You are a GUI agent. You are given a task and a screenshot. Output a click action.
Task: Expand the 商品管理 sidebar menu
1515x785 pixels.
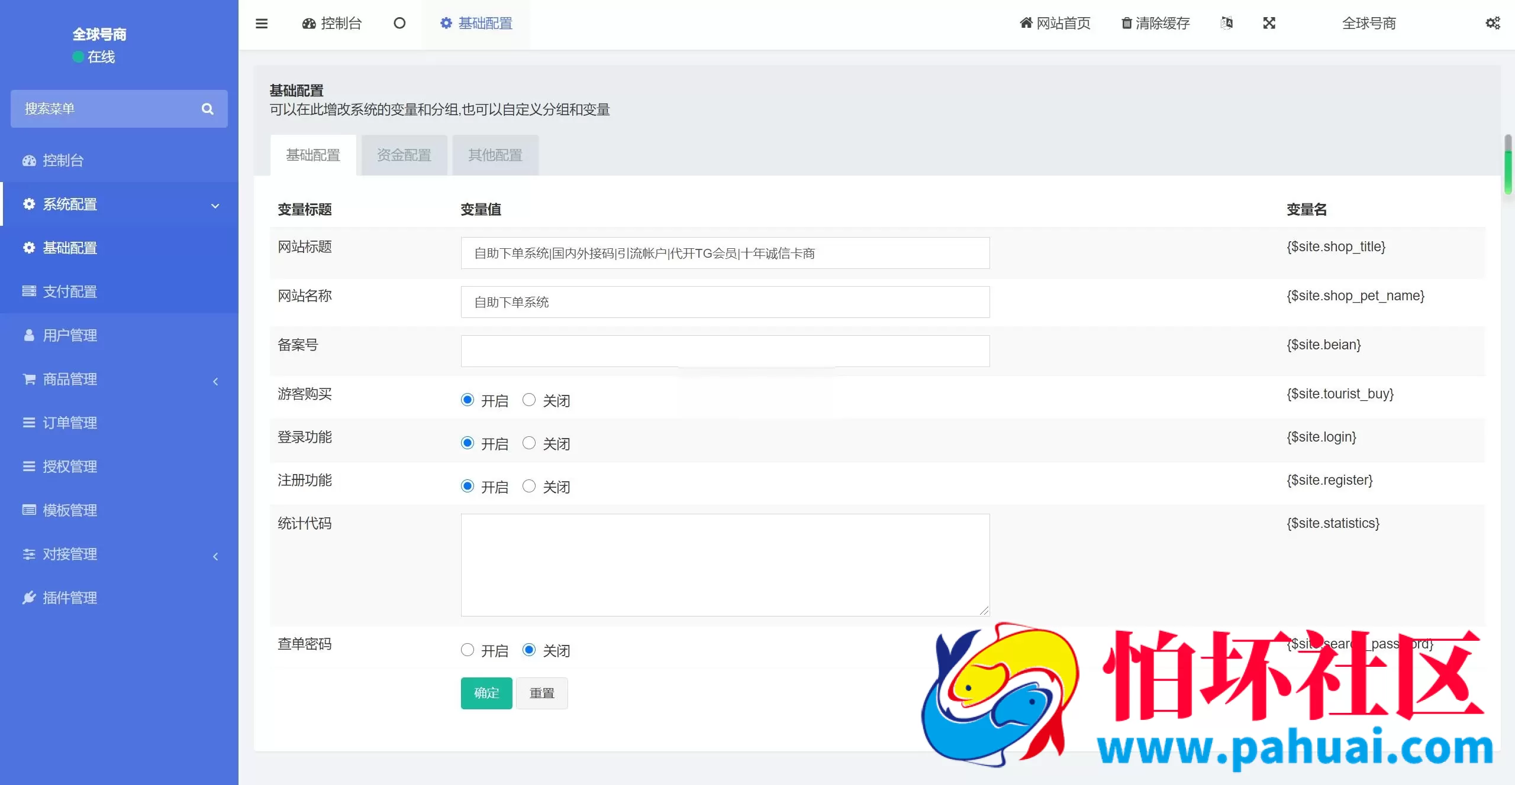coord(215,381)
